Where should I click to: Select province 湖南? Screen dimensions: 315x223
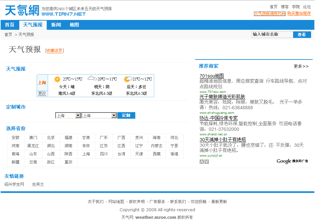pos(69,146)
